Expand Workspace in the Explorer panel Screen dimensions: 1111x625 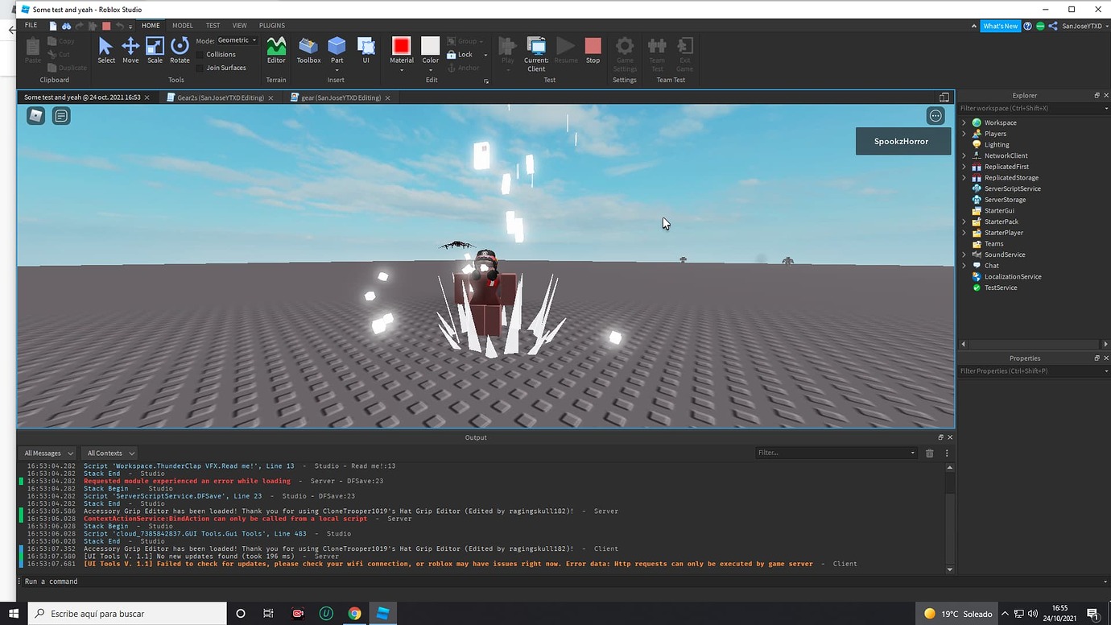(964, 122)
